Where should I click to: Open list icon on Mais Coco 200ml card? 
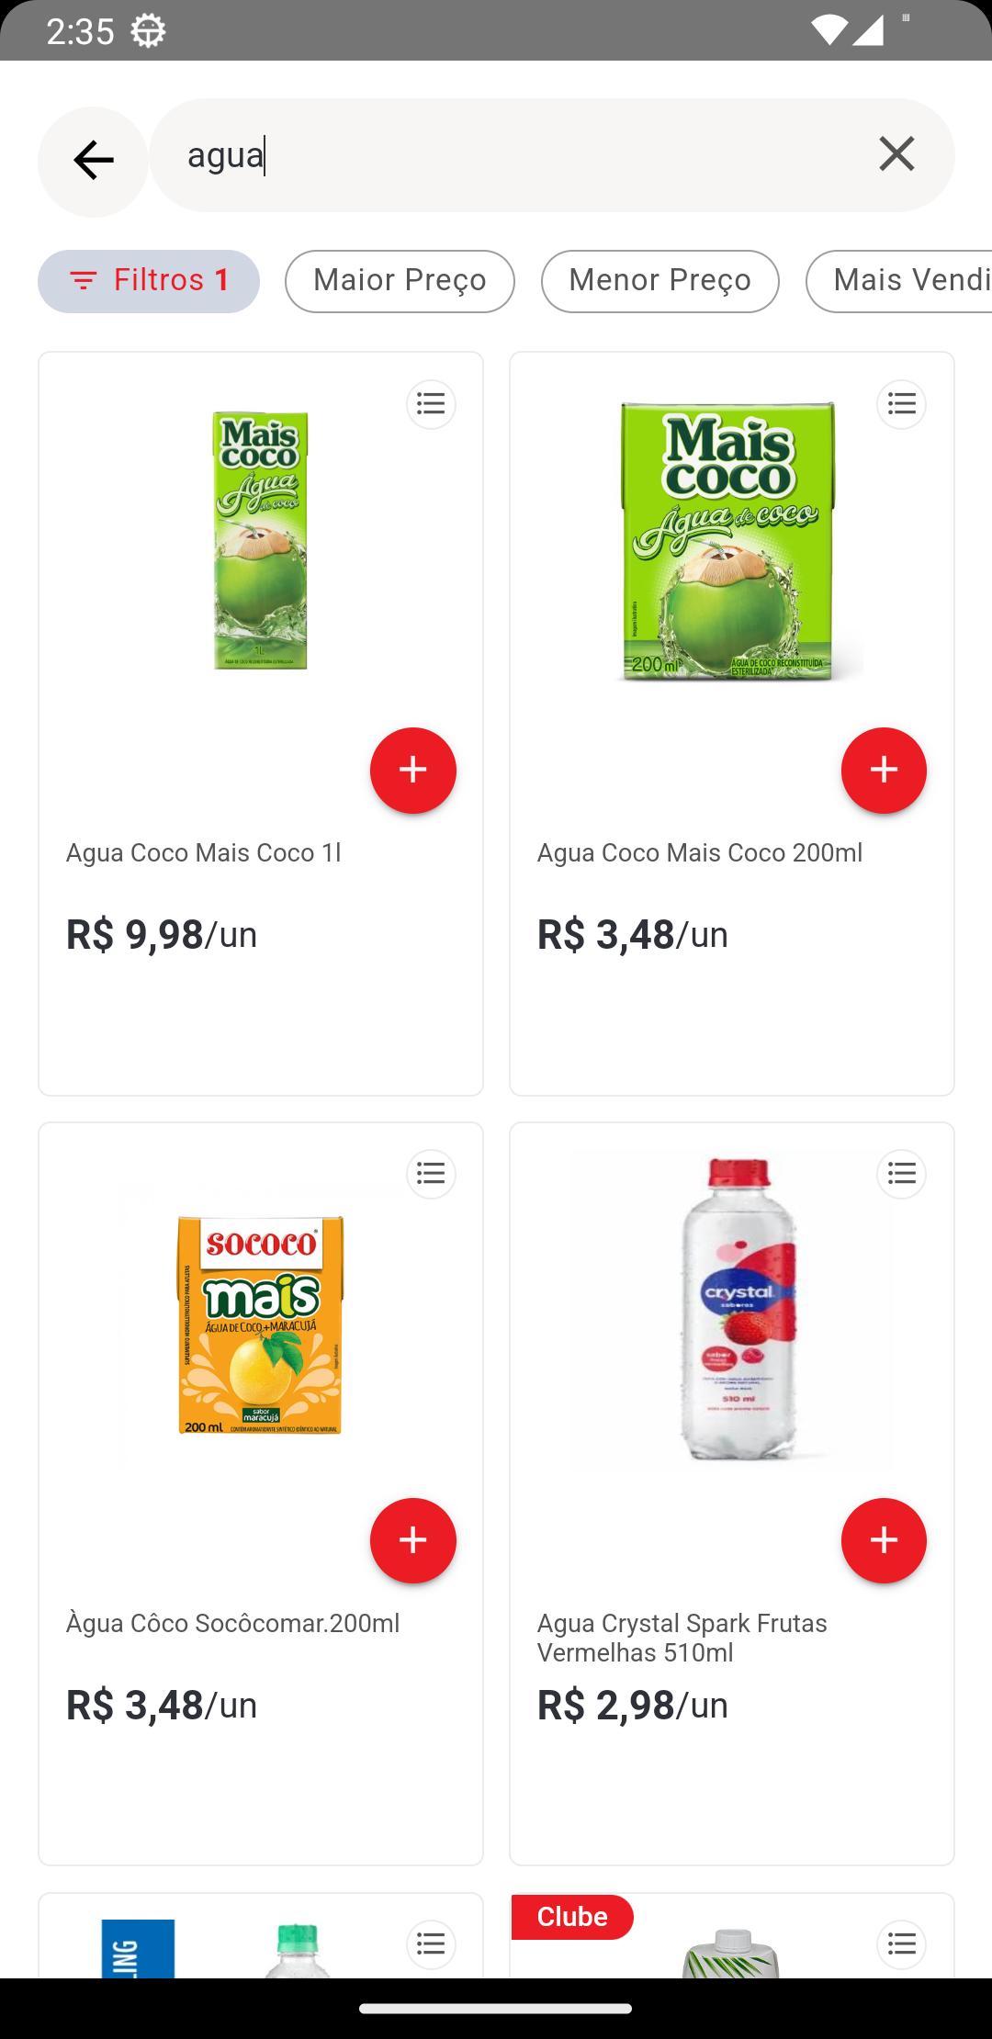[901, 404]
